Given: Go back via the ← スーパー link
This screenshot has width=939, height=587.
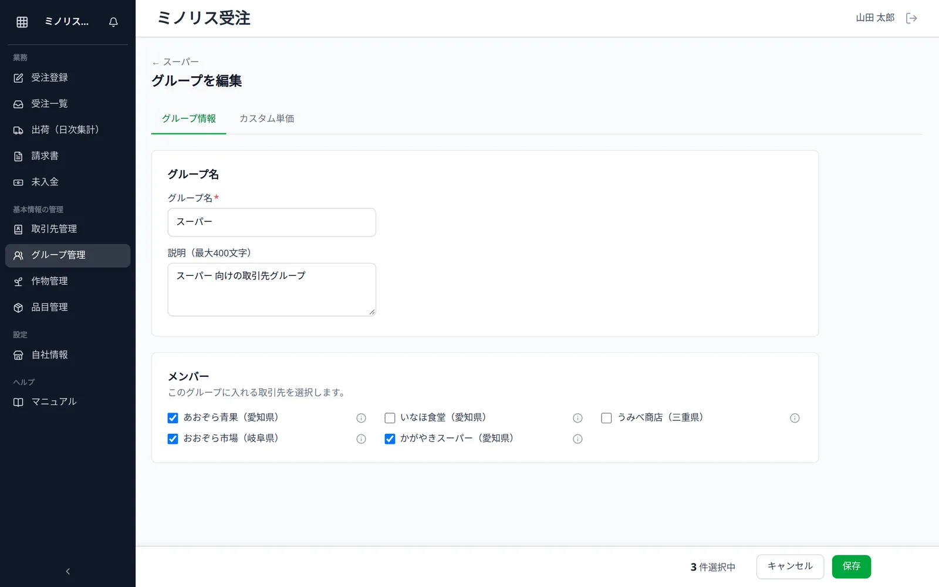Looking at the screenshot, I should pyautogui.click(x=175, y=62).
